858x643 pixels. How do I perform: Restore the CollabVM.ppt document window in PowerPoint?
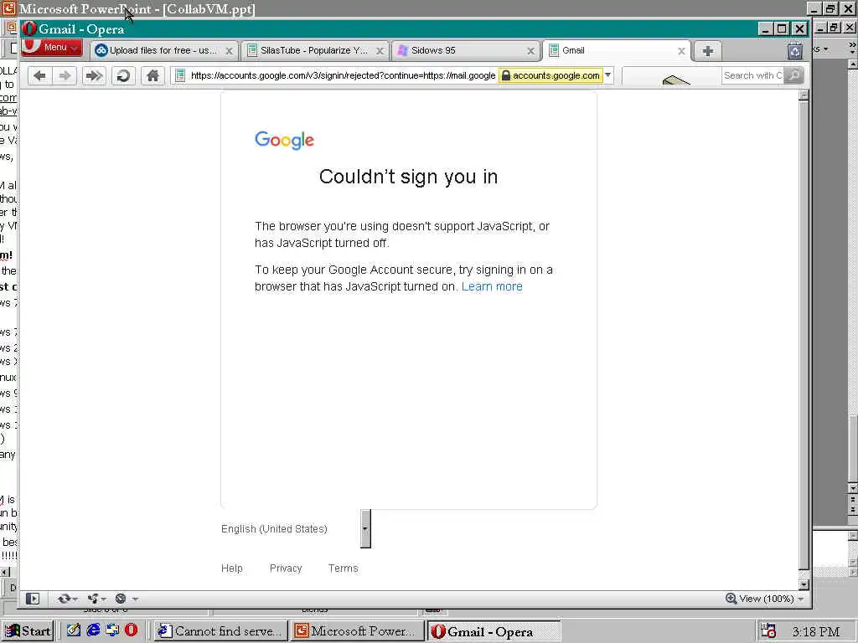pyautogui.click(x=834, y=28)
